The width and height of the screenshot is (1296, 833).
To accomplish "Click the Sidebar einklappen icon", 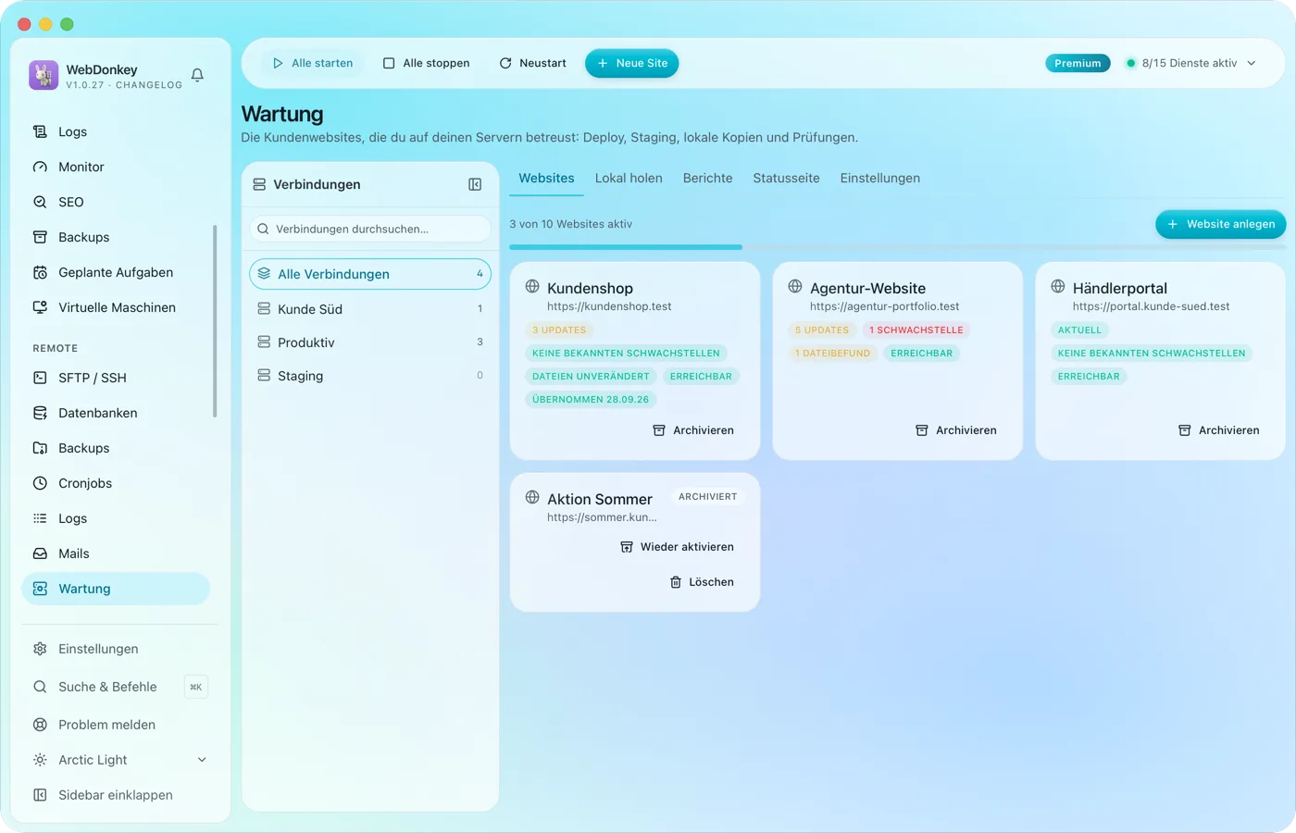I will pos(40,795).
